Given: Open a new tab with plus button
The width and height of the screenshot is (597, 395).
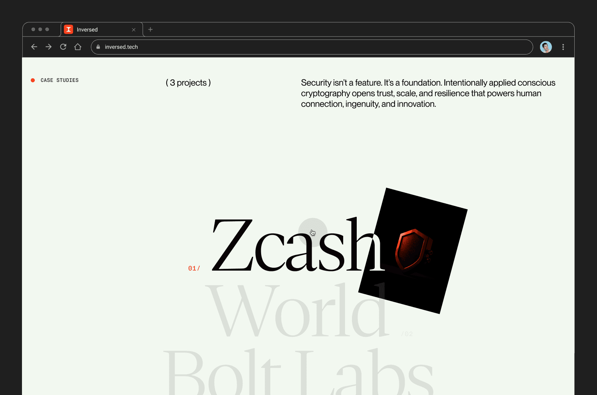Looking at the screenshot, I should pyautogui.click(x=150, y=30).
